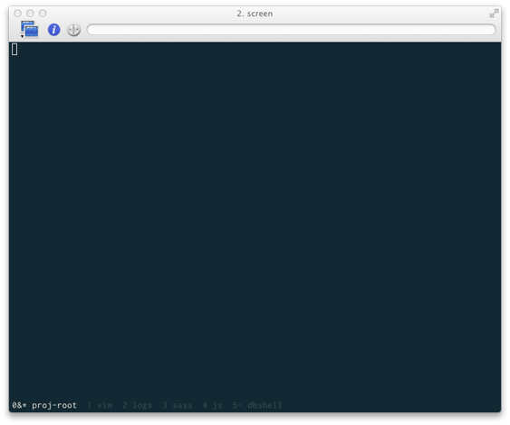Screen dimensions: 510x425
Task: Close the terminal window
Action: pos(17,14)
